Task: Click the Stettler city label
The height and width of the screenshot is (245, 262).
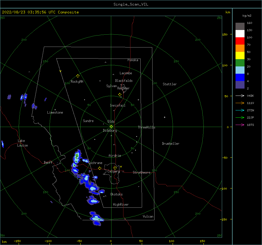Action: [170, 84]
